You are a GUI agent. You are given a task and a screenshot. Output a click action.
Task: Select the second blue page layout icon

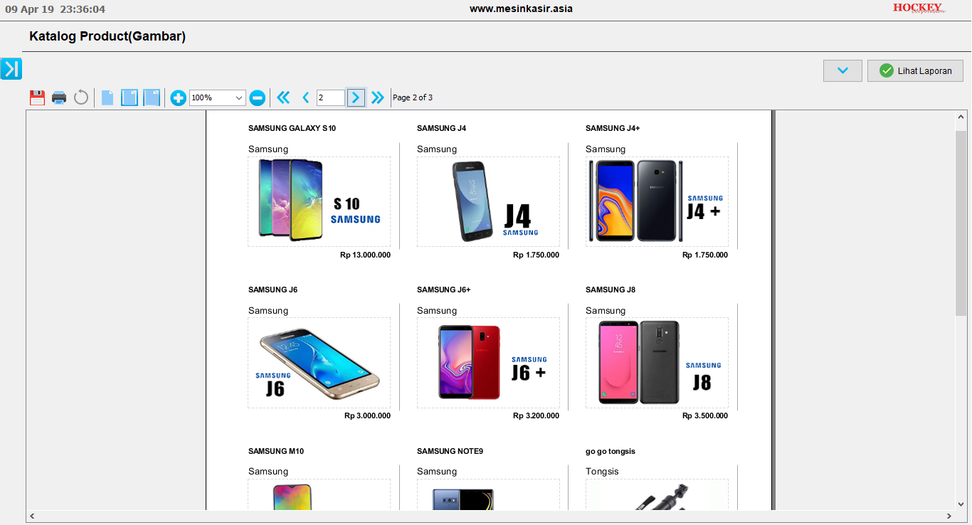click(129, 97)
